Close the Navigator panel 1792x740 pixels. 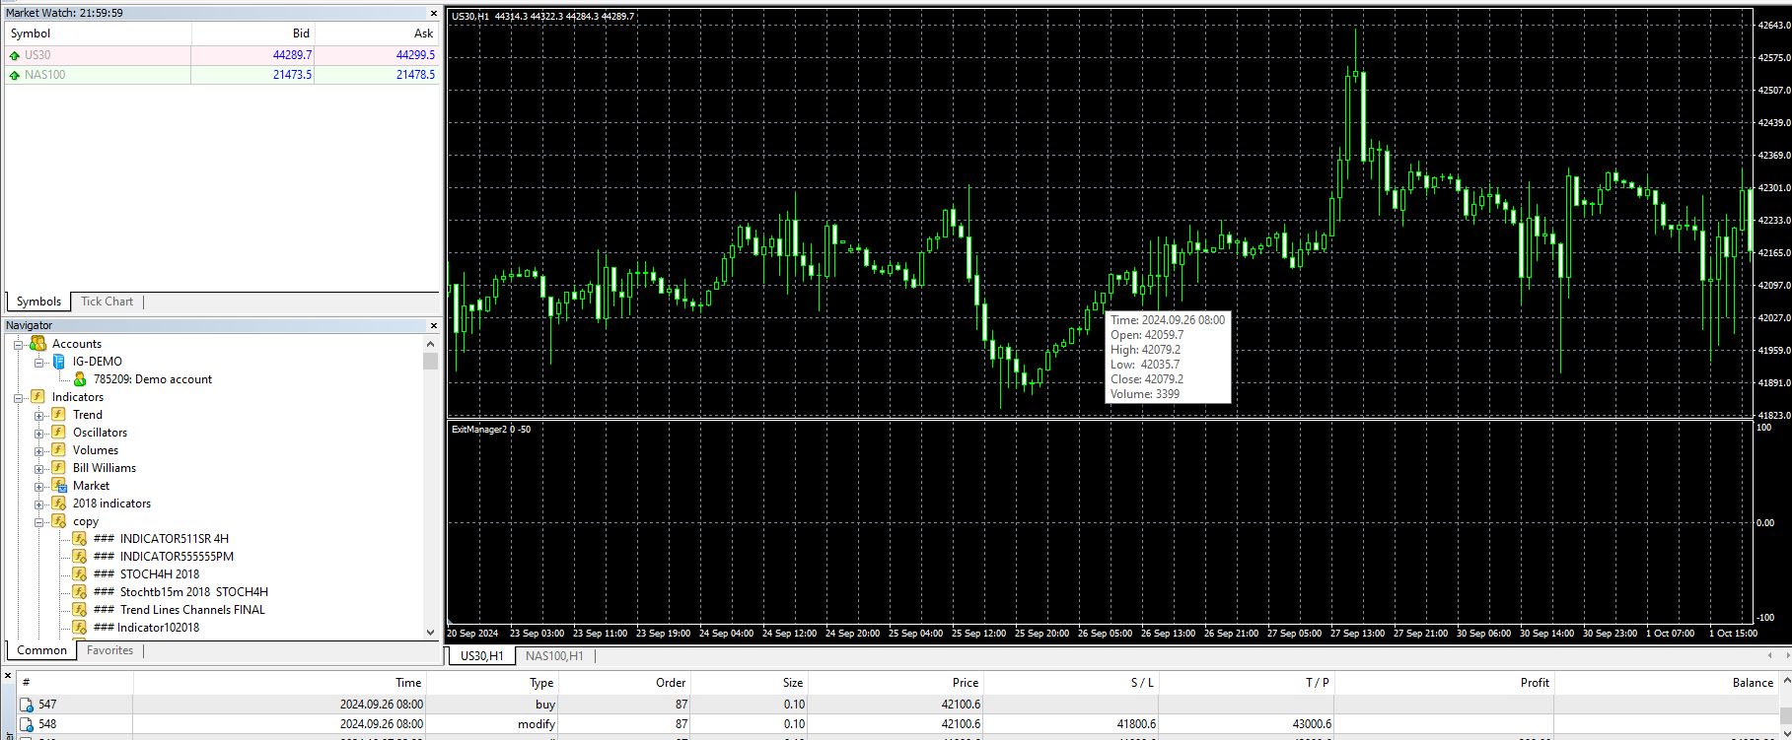point(433,325)
